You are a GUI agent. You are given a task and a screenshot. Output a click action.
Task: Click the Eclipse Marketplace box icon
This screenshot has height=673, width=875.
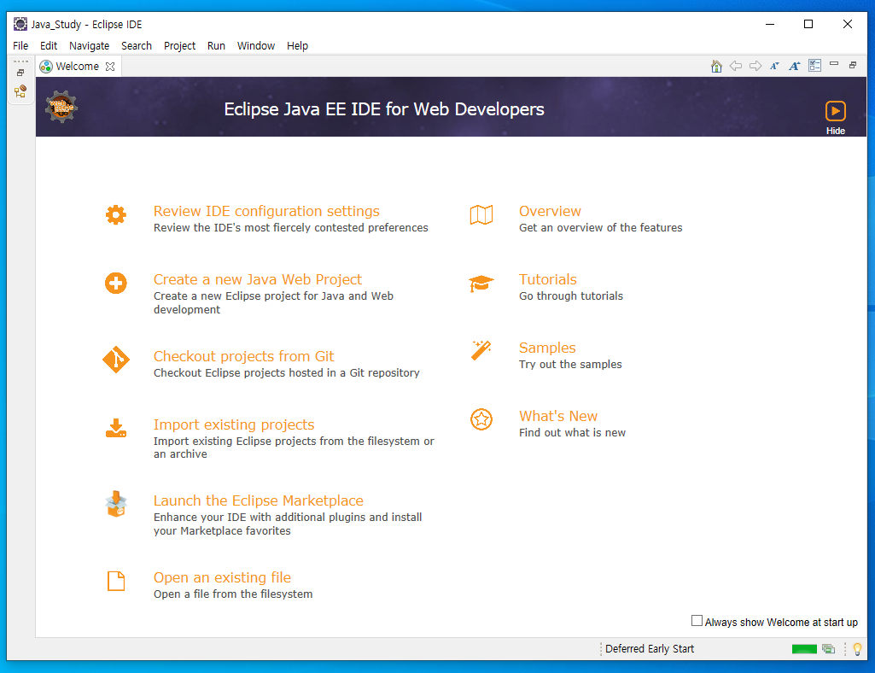pos(116,505)
